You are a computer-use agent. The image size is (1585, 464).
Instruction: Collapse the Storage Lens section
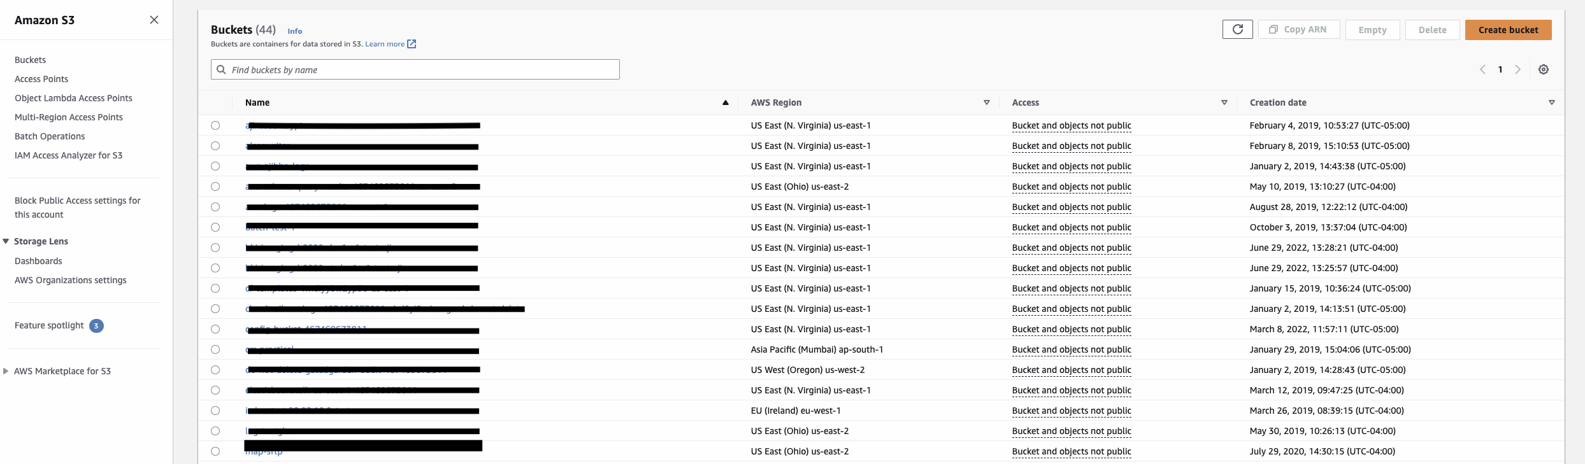coord(6,241)
